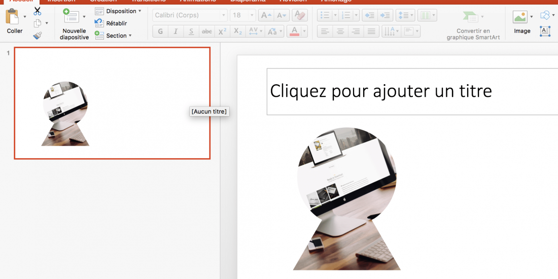Expand the Image button arrow
This screenshot has height=279, width=558.
(531, 17)
